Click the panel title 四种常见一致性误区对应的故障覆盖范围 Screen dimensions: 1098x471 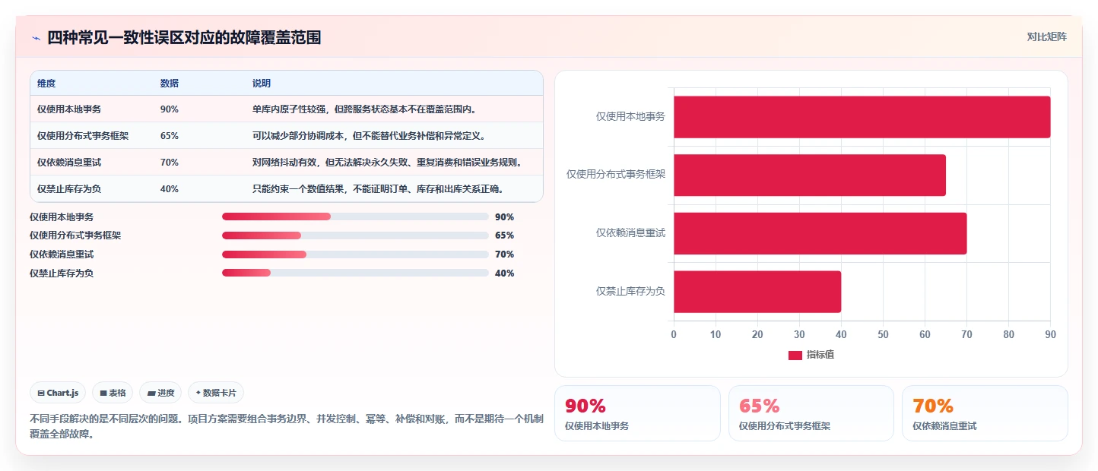(184, 37)
